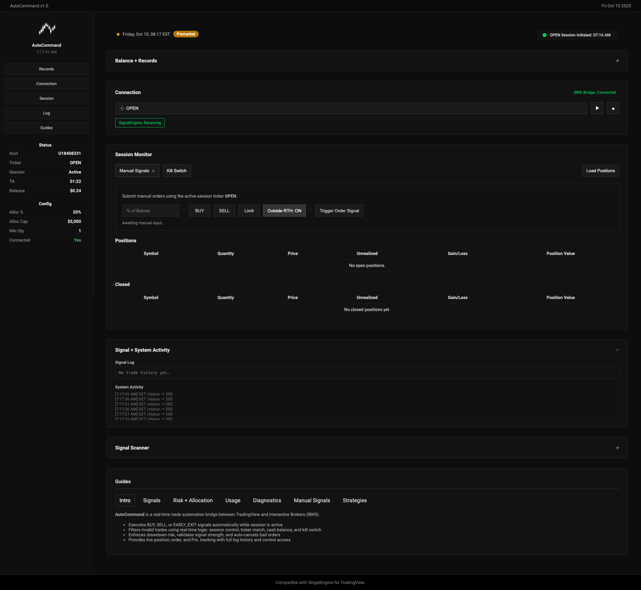Expand the Balance + Records panel
641x590 pixels.
[617, 61]
